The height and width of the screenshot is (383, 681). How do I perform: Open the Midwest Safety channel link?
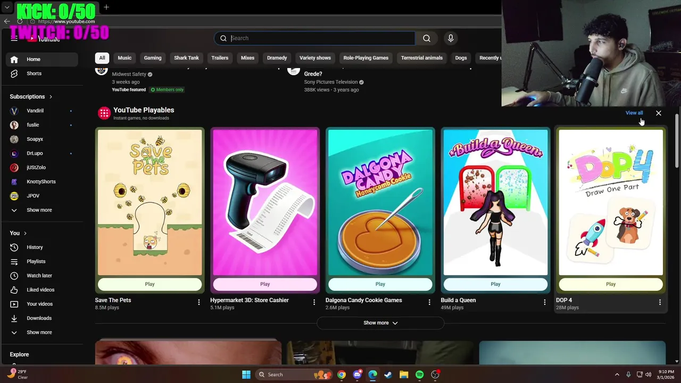coord(129,74)
